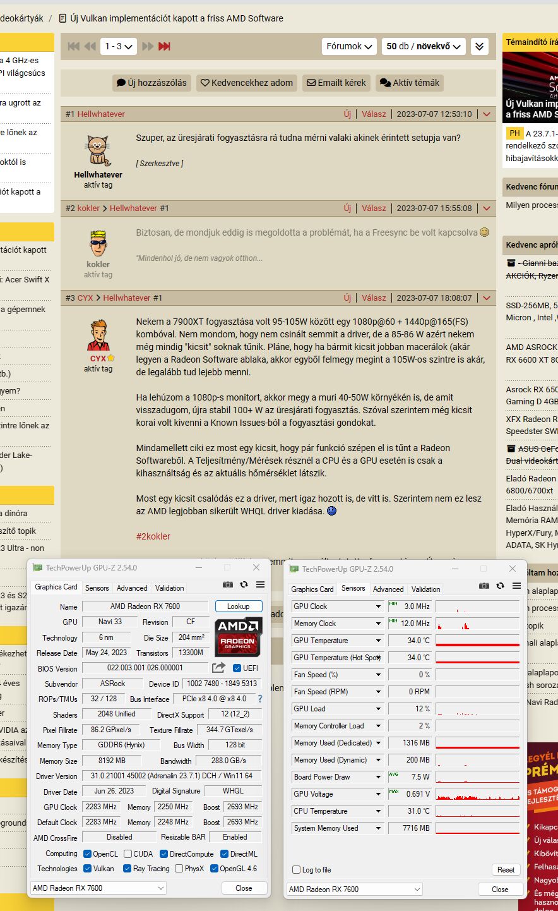This screenshot has height=911, width=558.
Task: Go to previous page using double-left arrow
Action: tap(90, 46)
